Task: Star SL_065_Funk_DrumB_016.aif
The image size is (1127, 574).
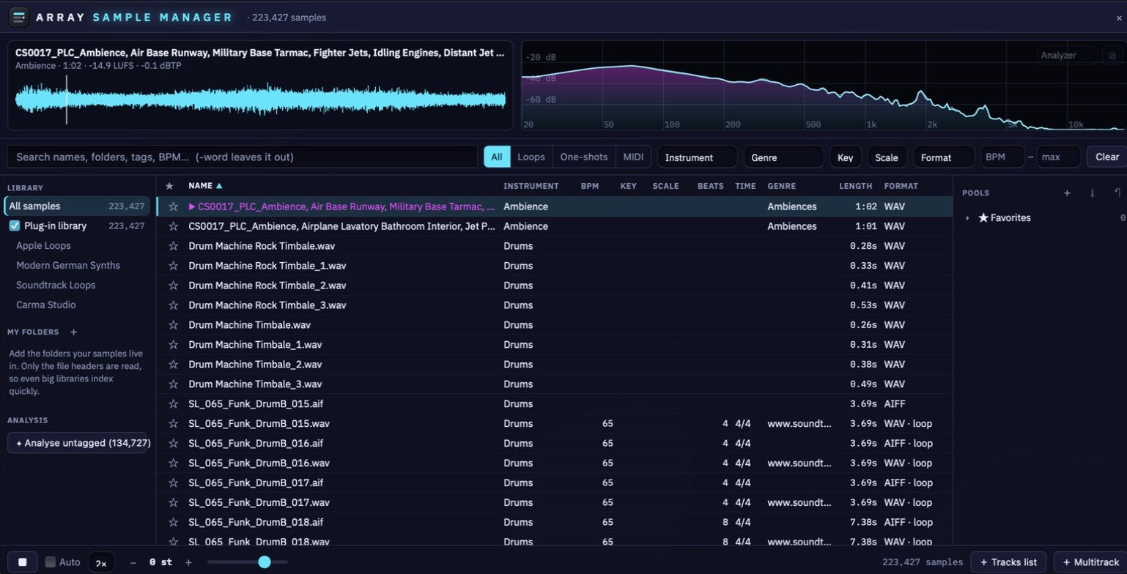Action: 173,444
